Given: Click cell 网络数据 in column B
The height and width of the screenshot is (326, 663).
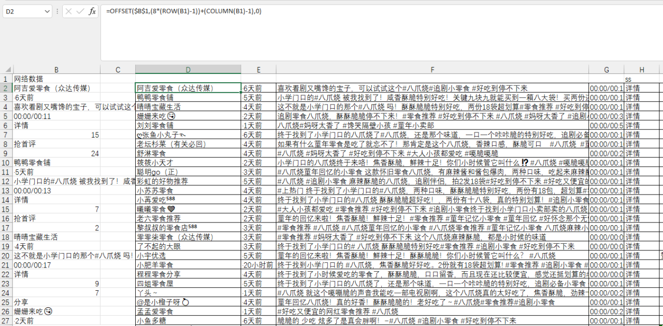Looking at the screenshot, I should 56,79.
